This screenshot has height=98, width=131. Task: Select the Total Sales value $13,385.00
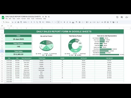click(x=18, y=54)
